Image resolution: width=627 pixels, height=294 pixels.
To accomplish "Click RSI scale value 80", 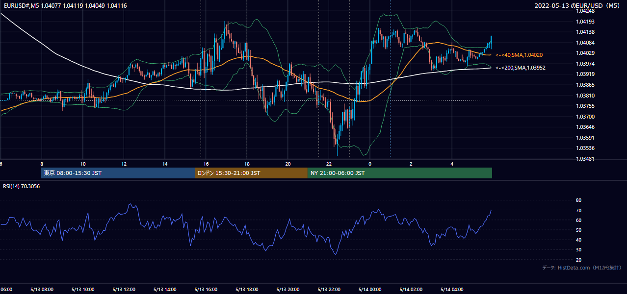I will pos(578,200).
